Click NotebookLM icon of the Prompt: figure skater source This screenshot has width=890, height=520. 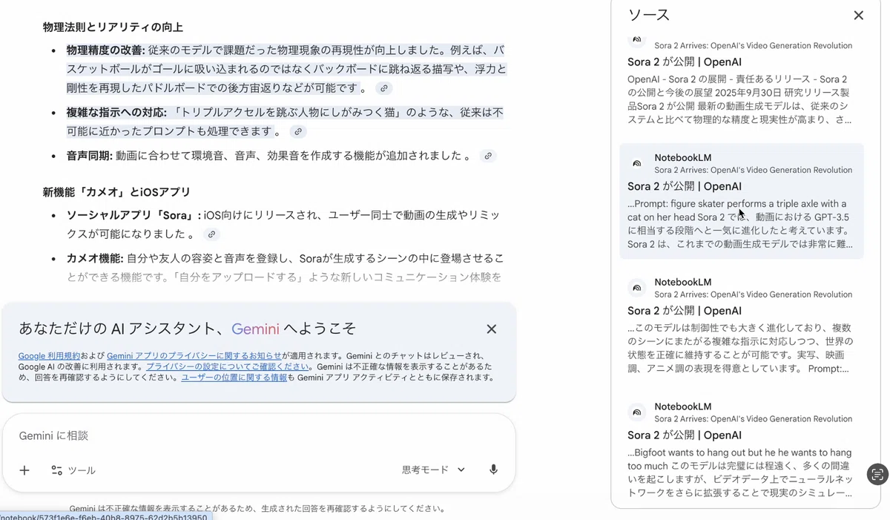coord(637,163)
